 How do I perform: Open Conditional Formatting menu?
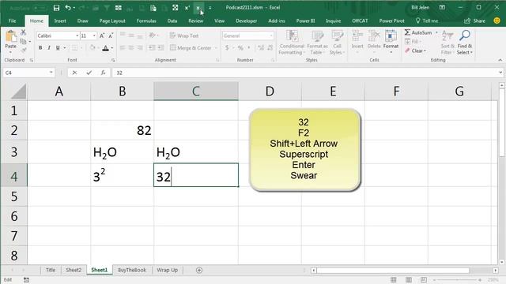(292, 43)
